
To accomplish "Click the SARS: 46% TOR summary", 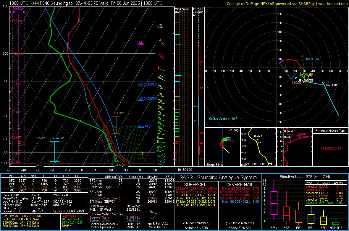I will coord(196,228).
